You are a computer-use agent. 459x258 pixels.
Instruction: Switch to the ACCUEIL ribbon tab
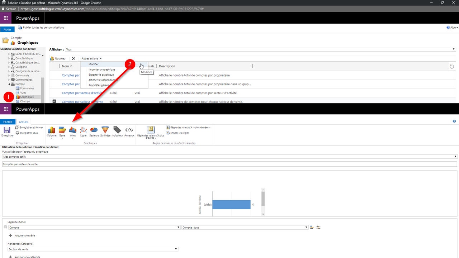tap(24, 122)
